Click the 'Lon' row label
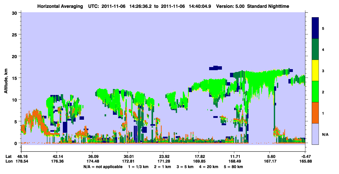The image size is (339, 174). [x=9, y=161]
